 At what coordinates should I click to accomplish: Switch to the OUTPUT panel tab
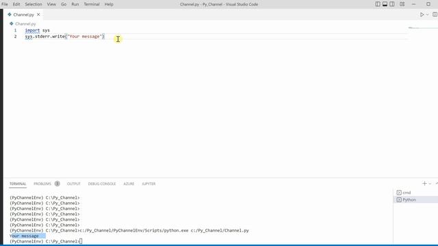(x=74, y=184)
